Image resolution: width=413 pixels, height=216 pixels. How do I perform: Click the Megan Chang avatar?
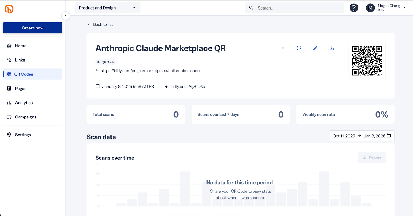[370, 8]
